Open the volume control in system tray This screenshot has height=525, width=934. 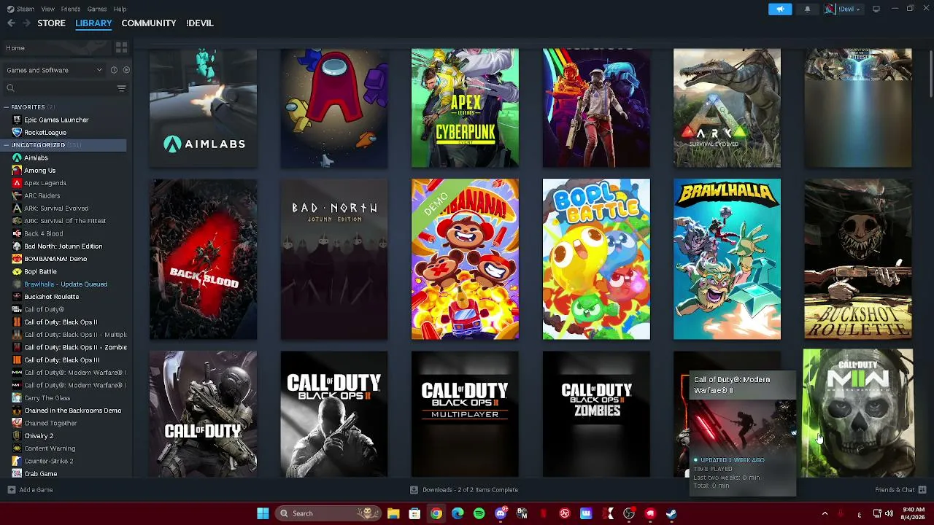coord(889,513)
